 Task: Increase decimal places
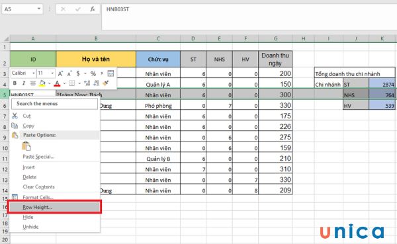(87, 83)
